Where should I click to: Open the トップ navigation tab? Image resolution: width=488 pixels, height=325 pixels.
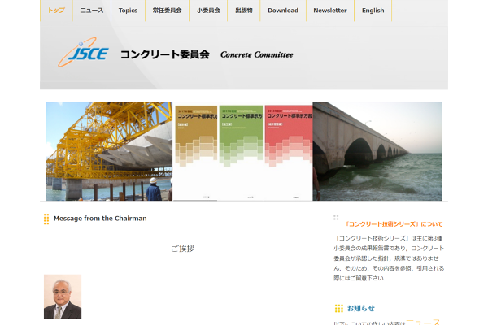56,11
